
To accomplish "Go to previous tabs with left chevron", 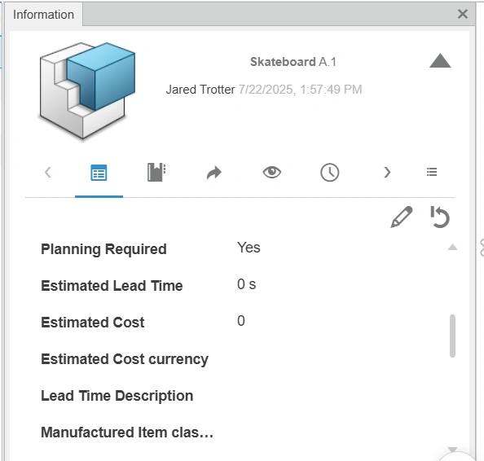I will (48, 172).
